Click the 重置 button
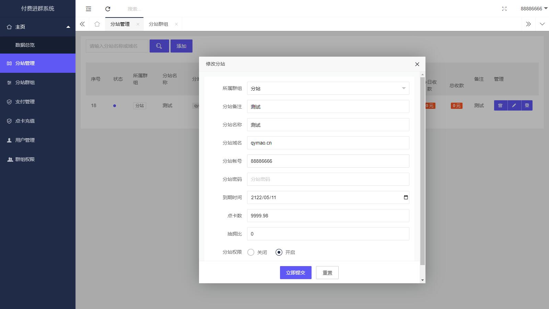 click(x=327, y=273)
